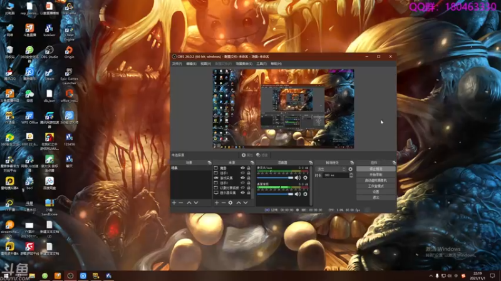Viewport: 501px width, 281px height.
Task: Pop out the 转场特效 dock panel
Action: [352, 162]
